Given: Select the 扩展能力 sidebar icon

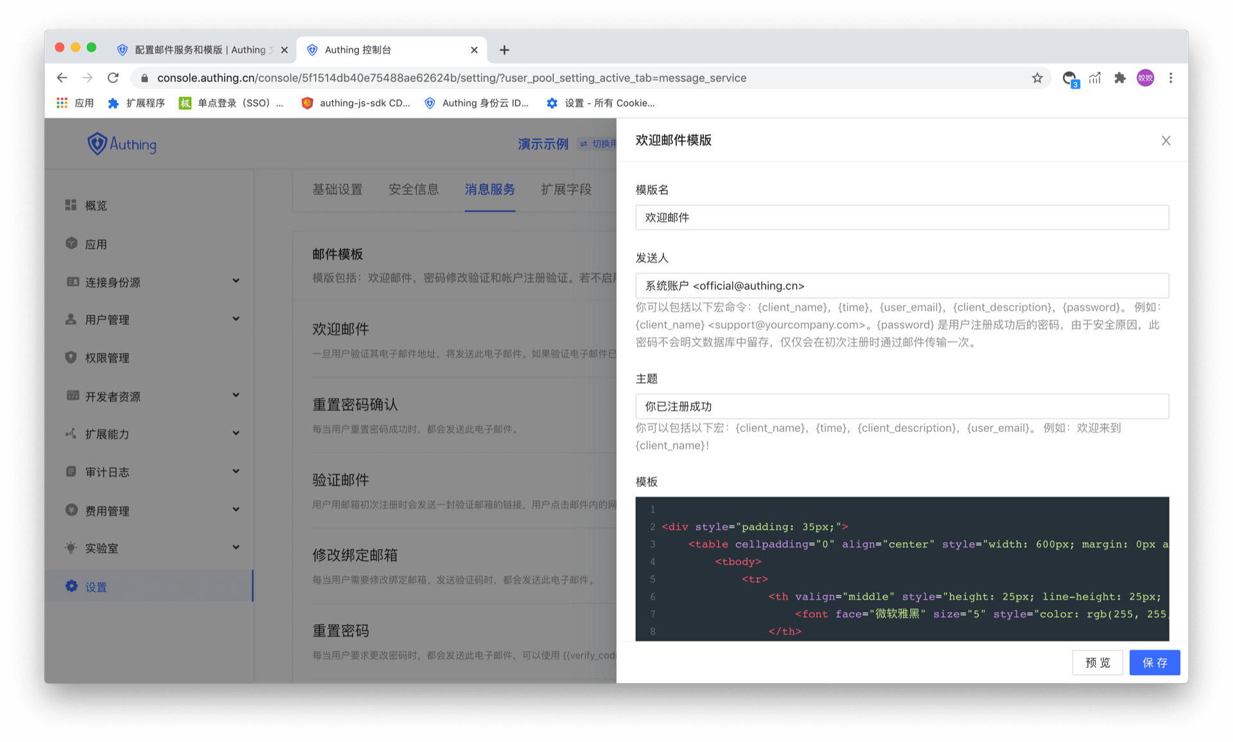Looking at the screenshot, I should [71, 433].
